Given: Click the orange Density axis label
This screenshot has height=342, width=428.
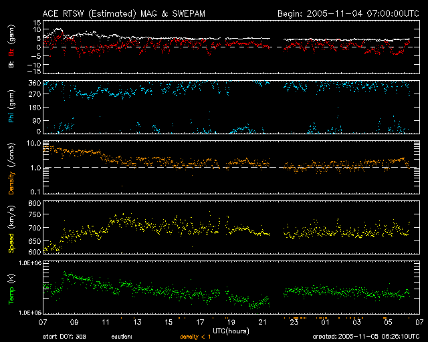Looking at the screenshot, I should 11,167.
